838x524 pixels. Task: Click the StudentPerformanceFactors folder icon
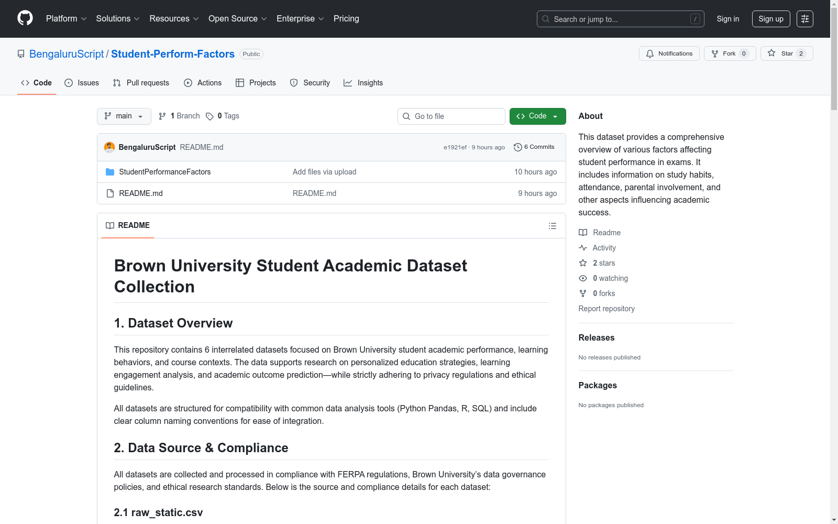tap(110, 172)
